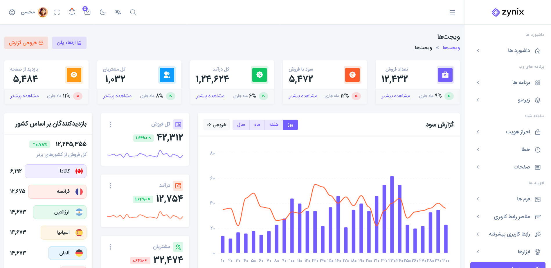Image resolution: width=551 pixels, height=268 pixels.
Task: Expand the احراز هویت sidebar item
Action: pyautogui.click(x=508, y=132)
